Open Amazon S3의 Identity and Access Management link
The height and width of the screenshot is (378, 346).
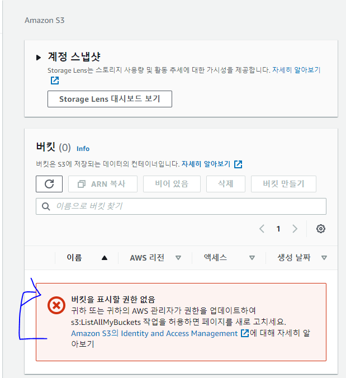pyautogui.click(x=154, y=333)
